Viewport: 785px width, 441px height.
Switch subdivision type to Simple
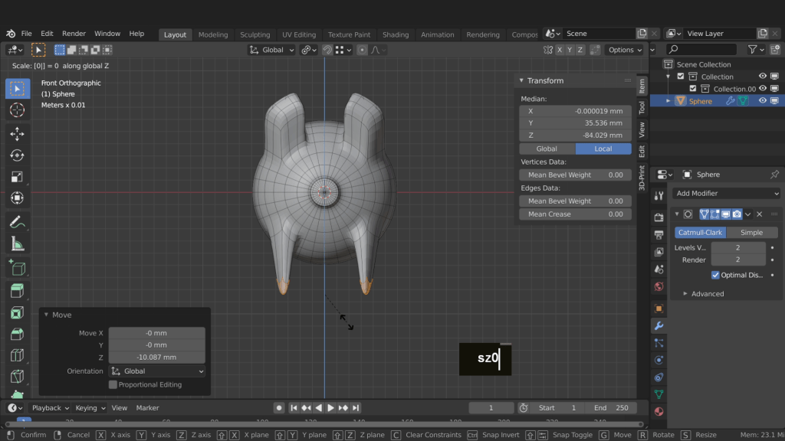(x=751, y=233)
